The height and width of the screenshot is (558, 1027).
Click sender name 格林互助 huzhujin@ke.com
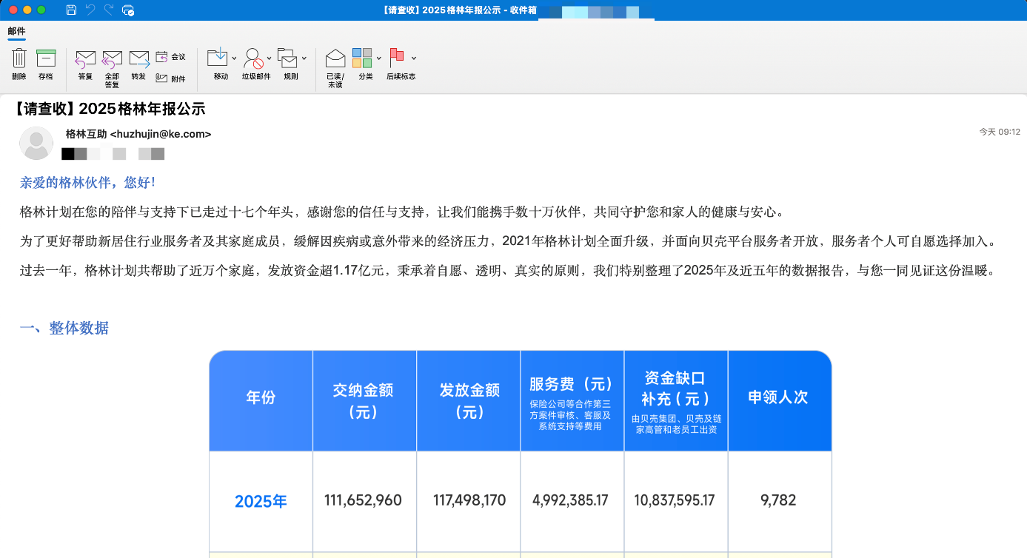(138, 134)
